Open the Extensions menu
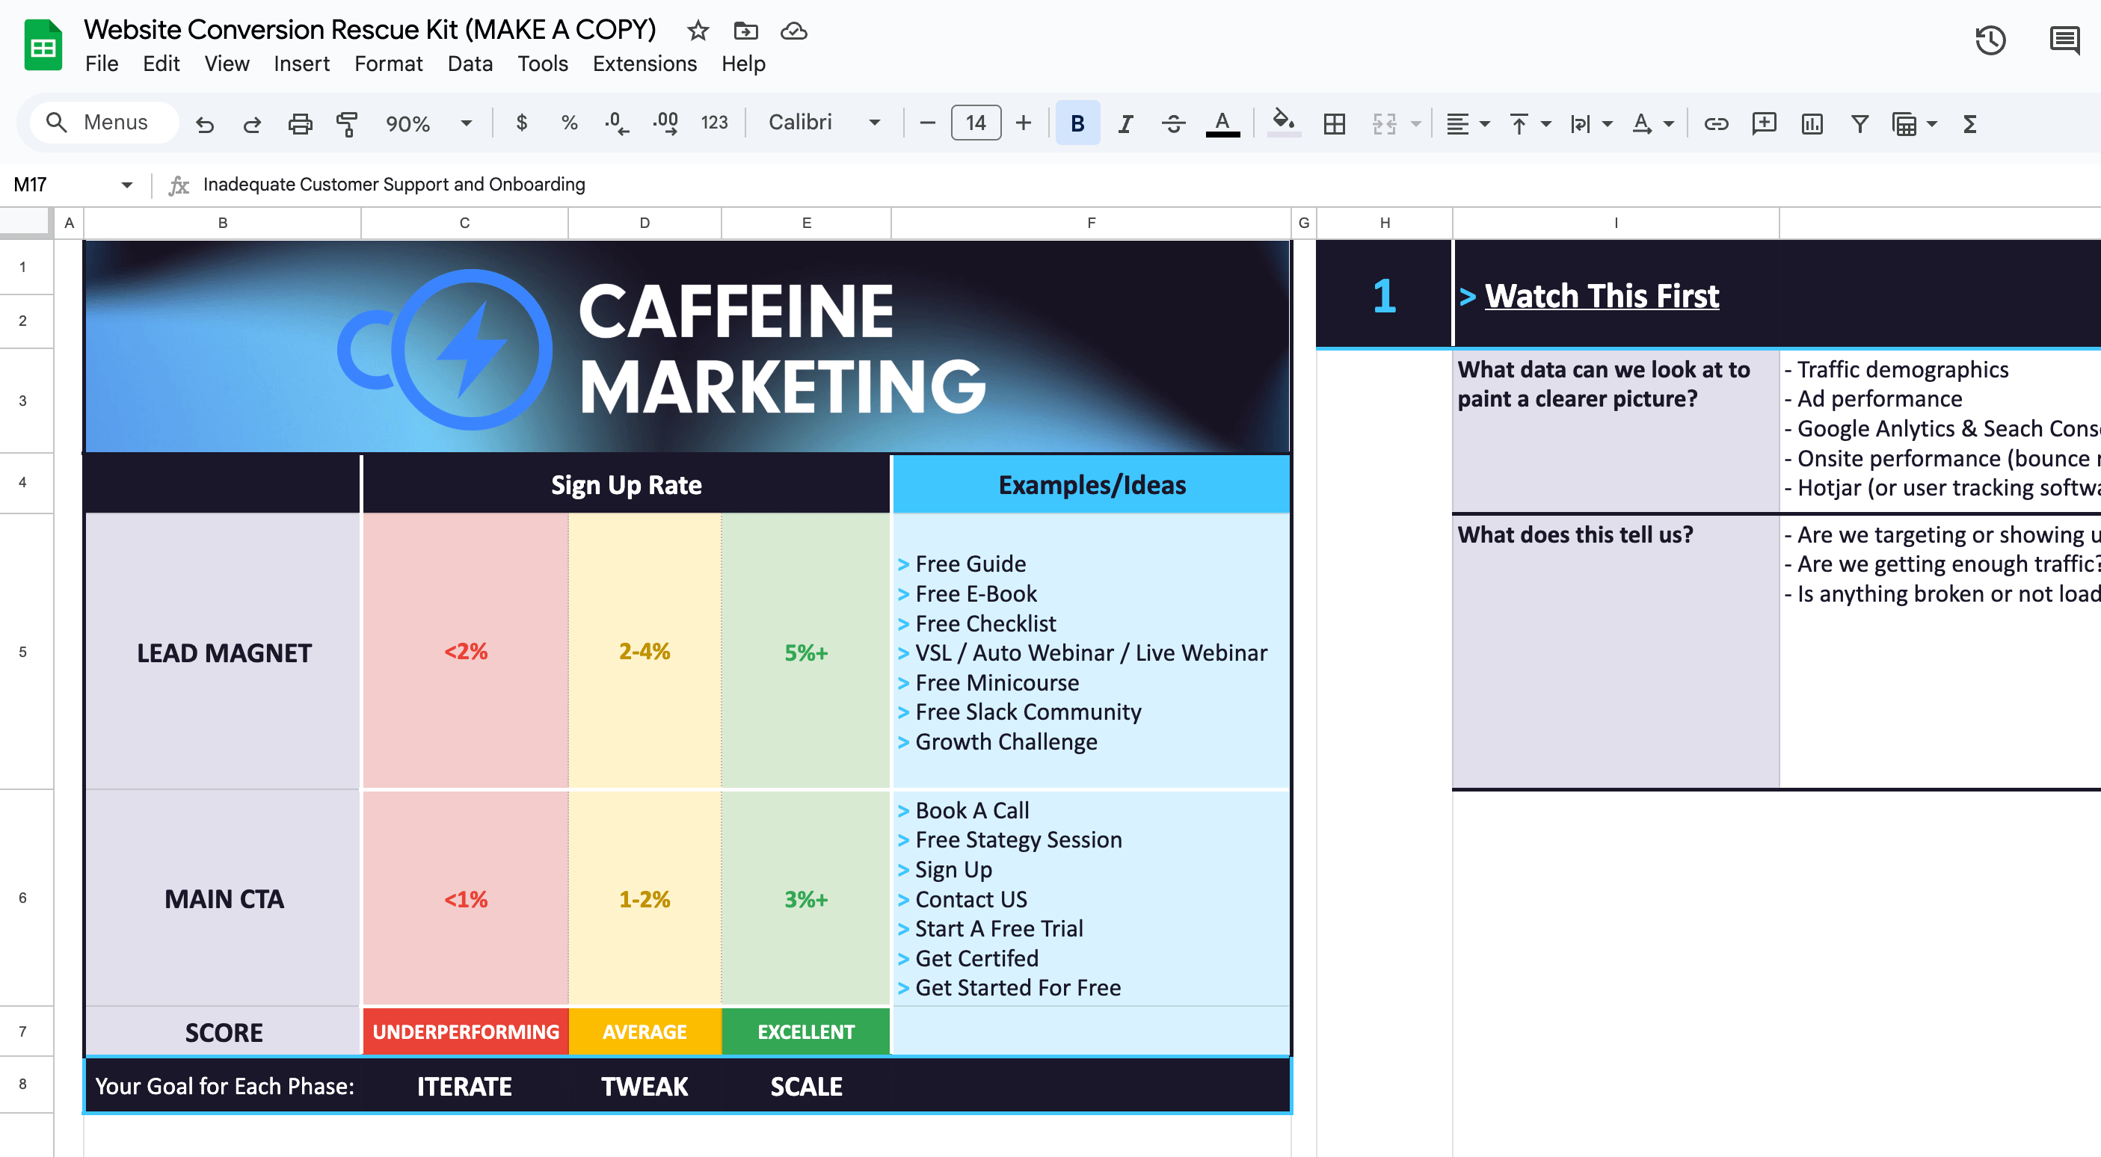Viewport: 2101px width, 1157px height. (x=645, y=64)
